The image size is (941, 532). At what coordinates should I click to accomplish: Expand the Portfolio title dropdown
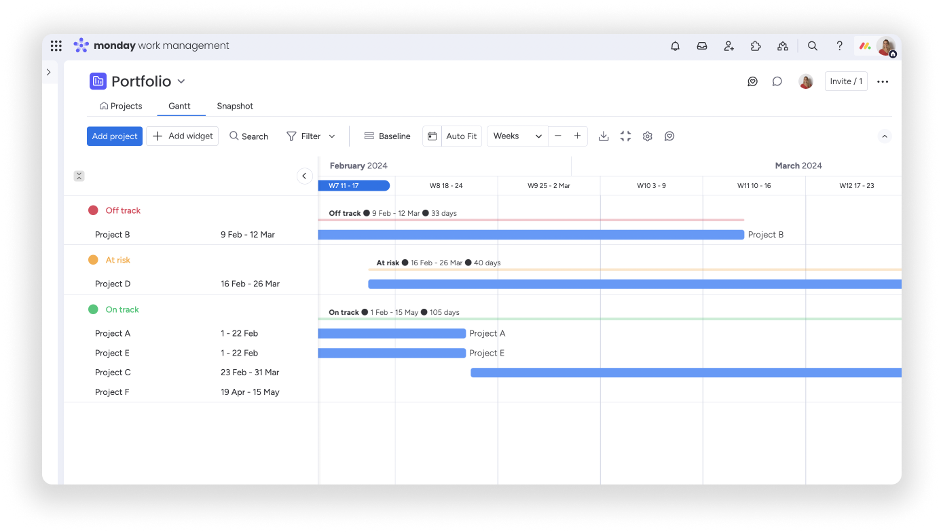coord(181,81)
